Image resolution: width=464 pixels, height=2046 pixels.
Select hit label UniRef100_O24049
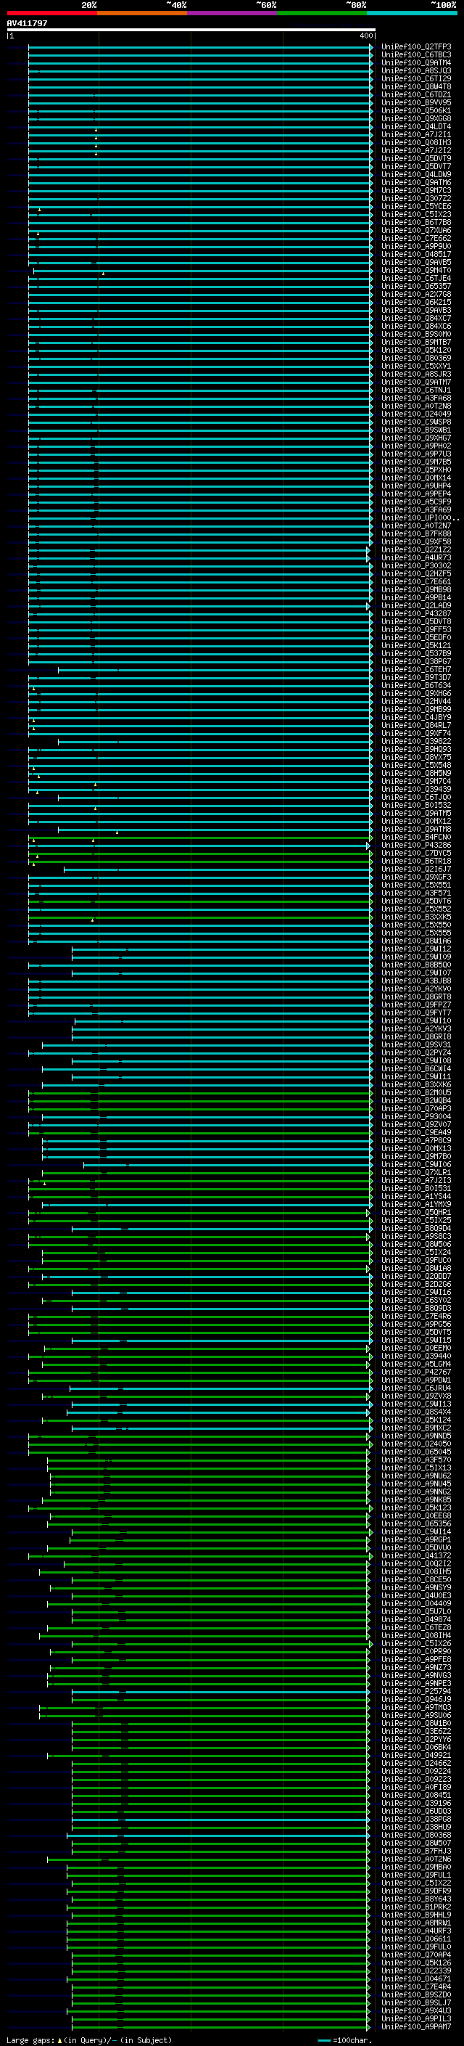click(x=416, y=414)
